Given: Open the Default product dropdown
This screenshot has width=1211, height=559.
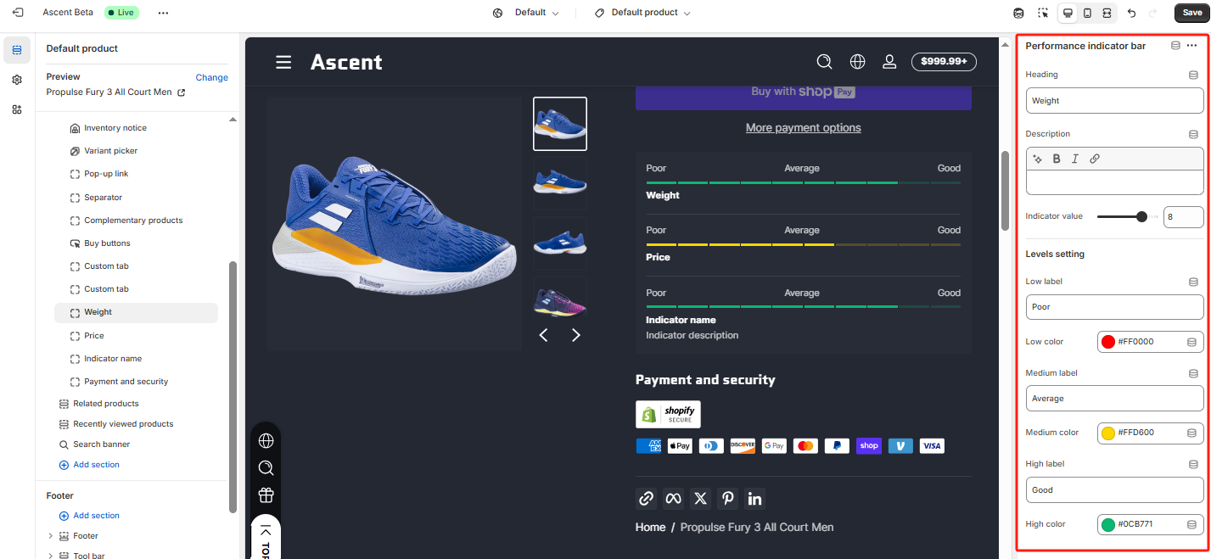Looking at the screenshot, I should (x=642, y=13).
